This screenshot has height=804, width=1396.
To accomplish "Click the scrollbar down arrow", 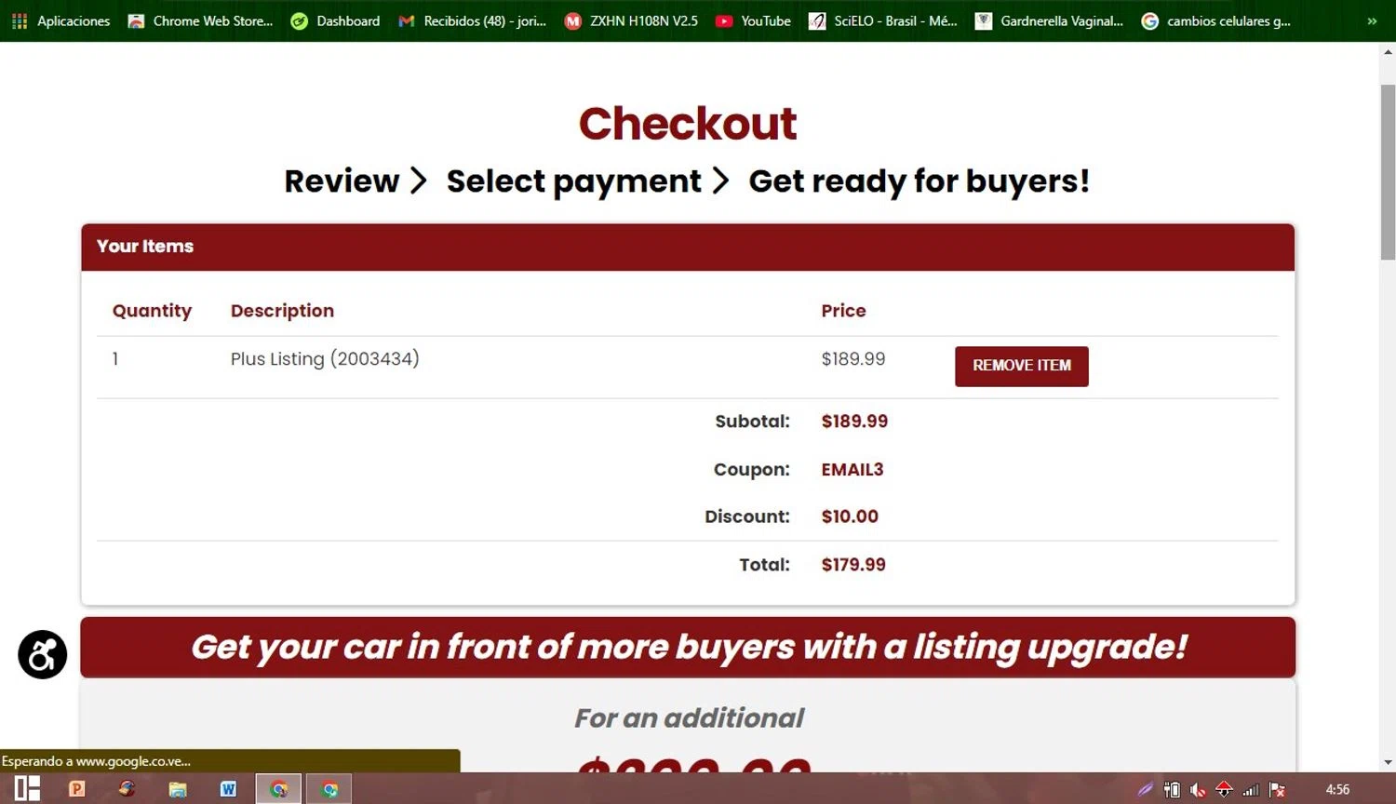I will tap(1388, 762).
